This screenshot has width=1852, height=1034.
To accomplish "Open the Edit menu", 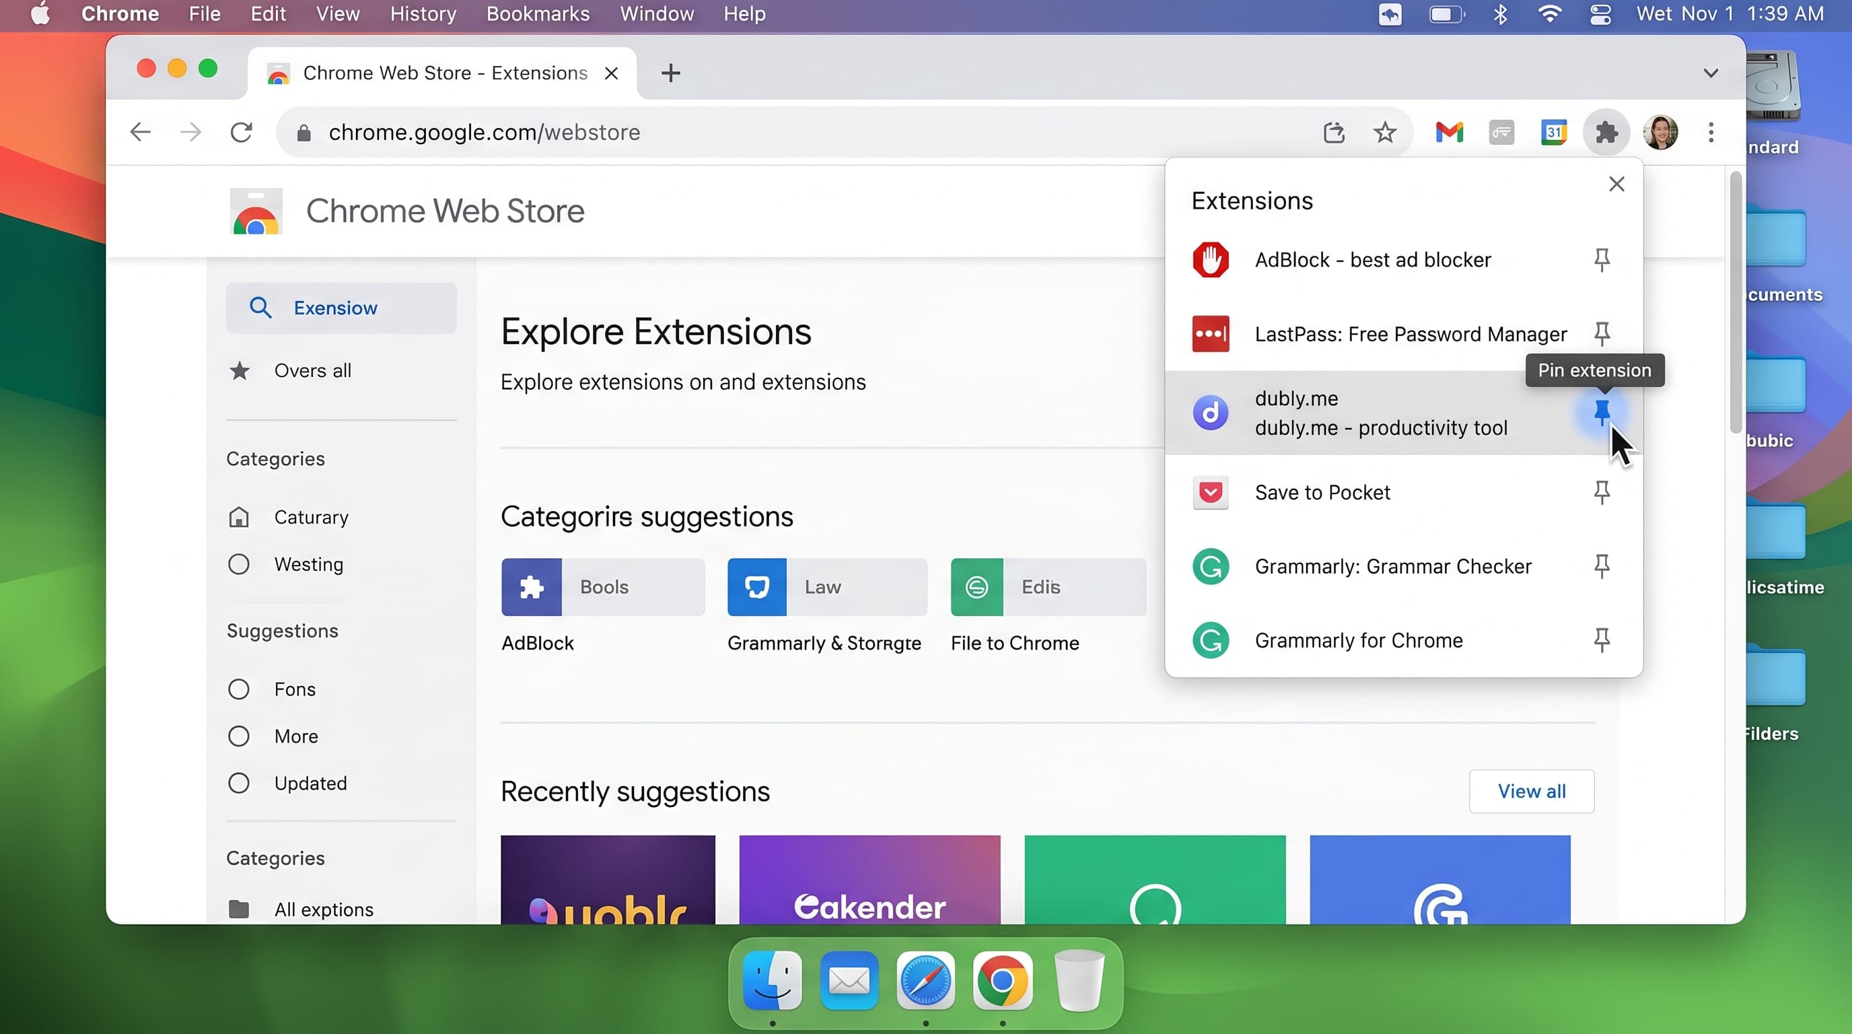I will pos(267,13).
